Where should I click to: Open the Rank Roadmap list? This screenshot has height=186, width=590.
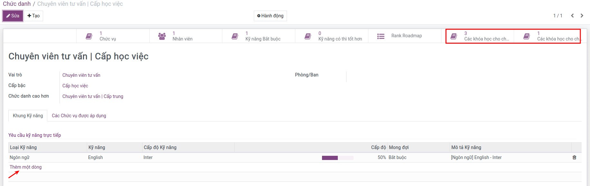(404, 36)
